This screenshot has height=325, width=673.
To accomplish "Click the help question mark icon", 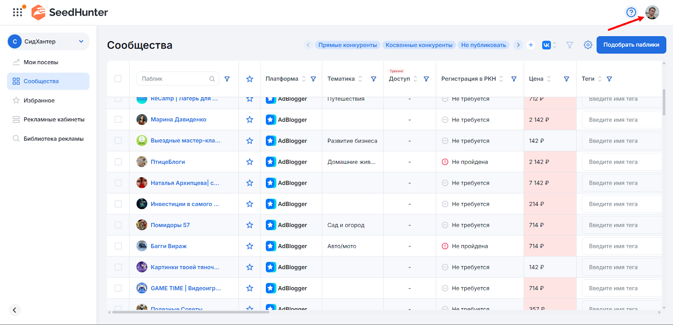I will coord(631,12).
